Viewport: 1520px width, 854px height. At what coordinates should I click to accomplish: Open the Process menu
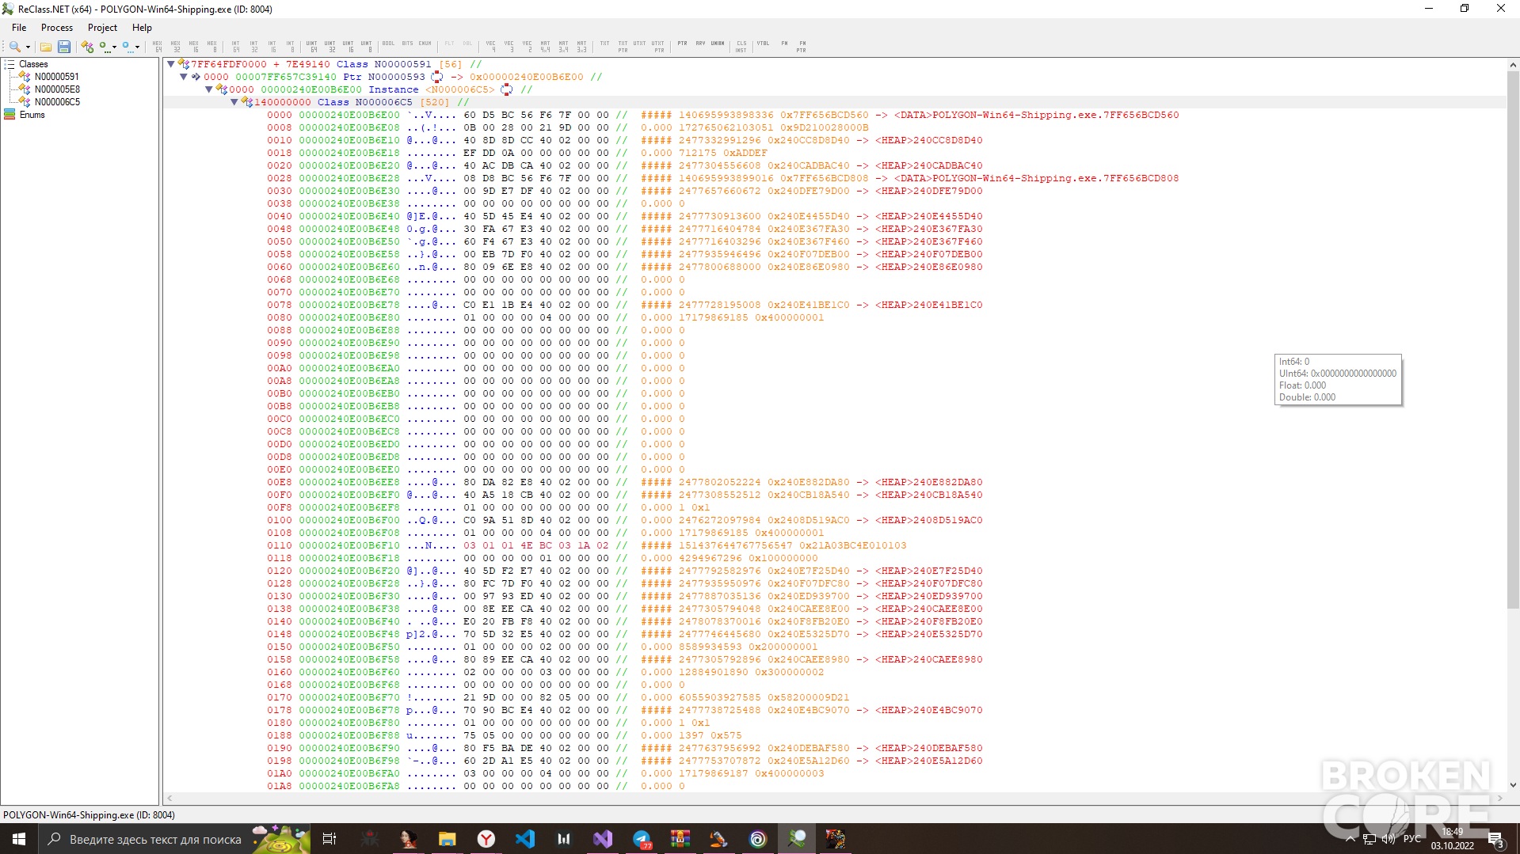tap(57, 28)
